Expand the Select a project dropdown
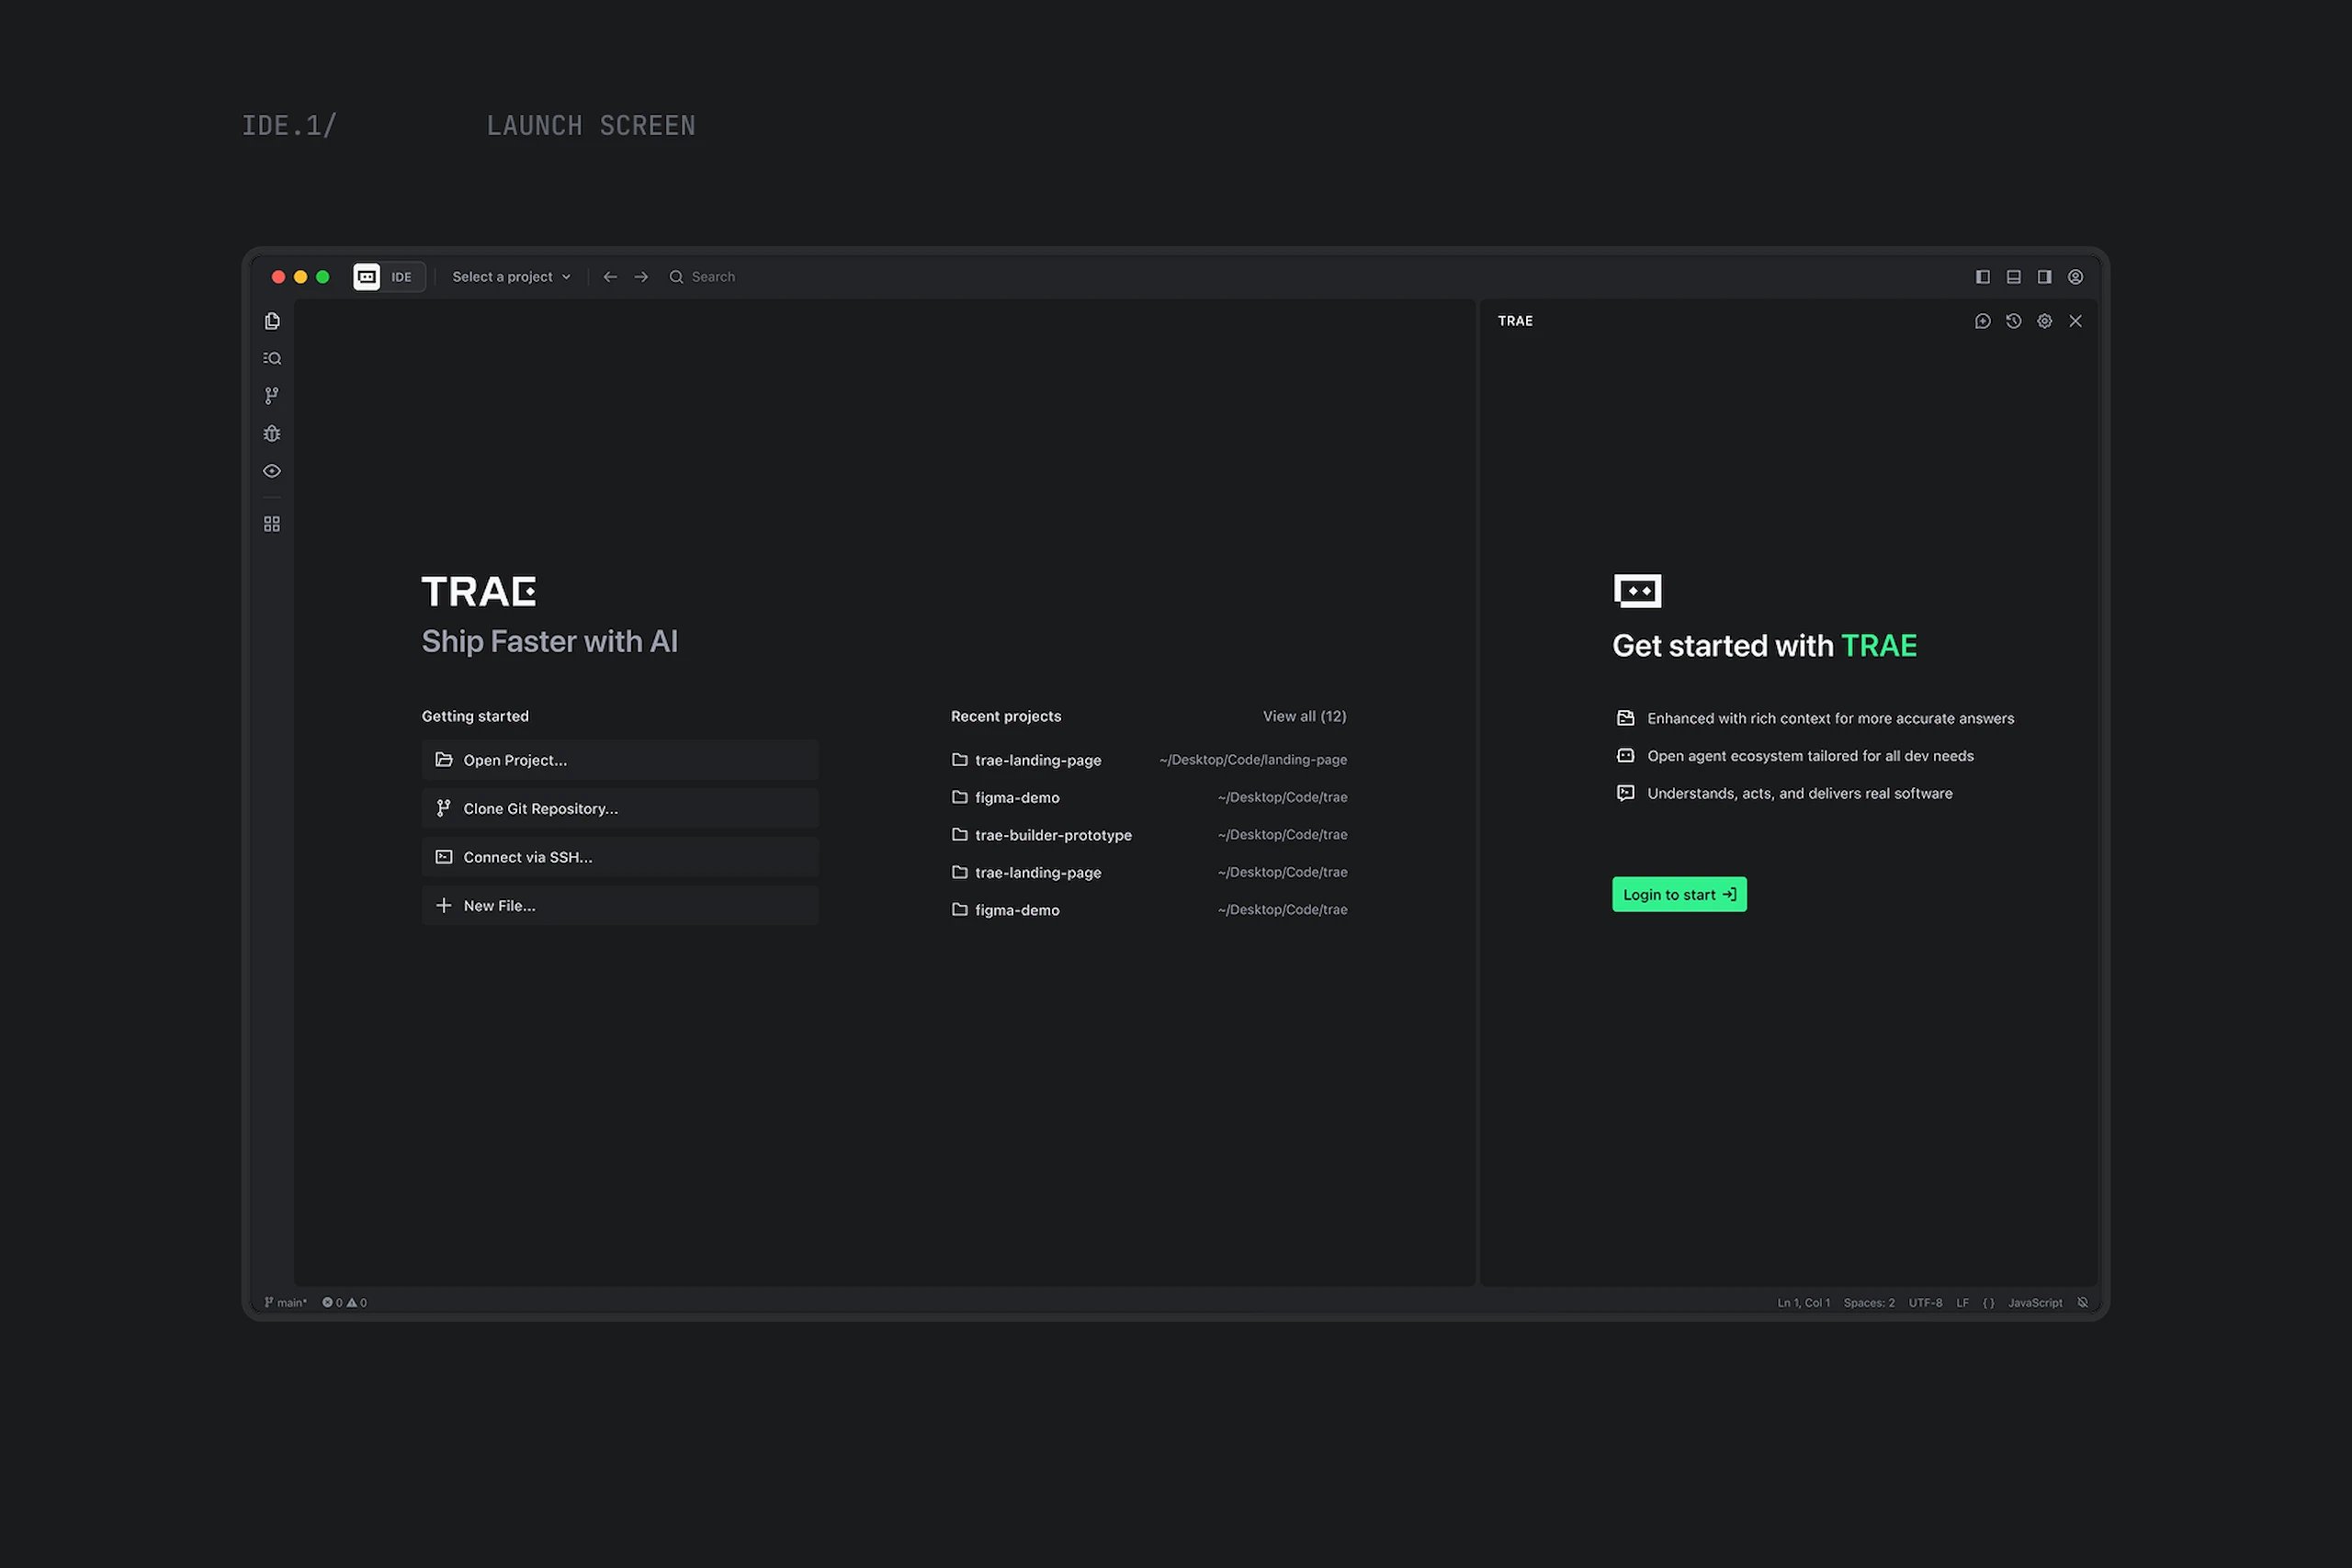 (512, 277)
